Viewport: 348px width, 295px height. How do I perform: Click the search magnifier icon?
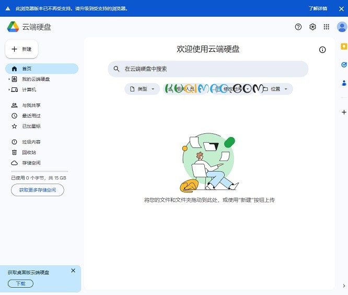pos(117,69)
